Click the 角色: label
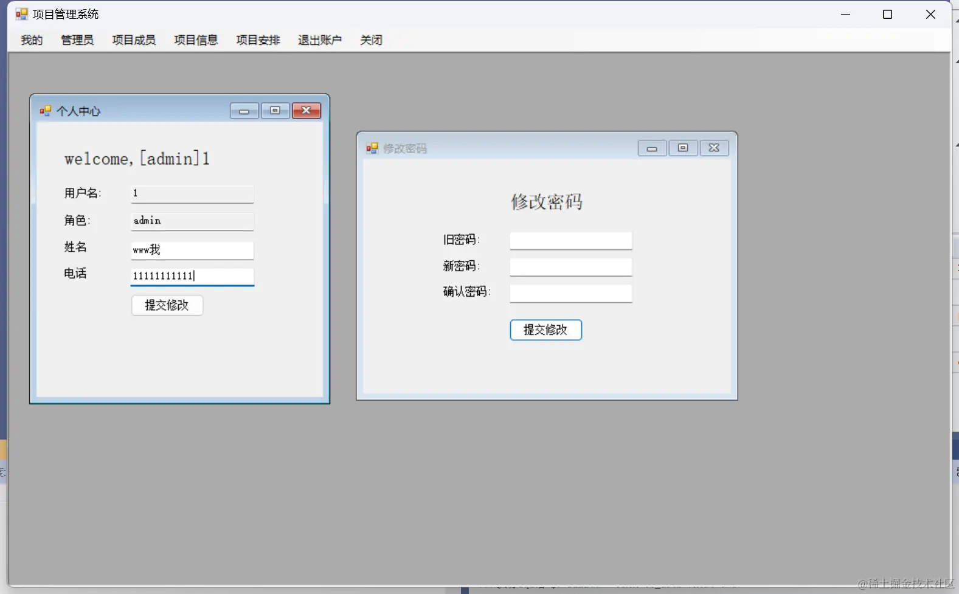The height and width of the screenshot is (594, 959). click(77, 221)
